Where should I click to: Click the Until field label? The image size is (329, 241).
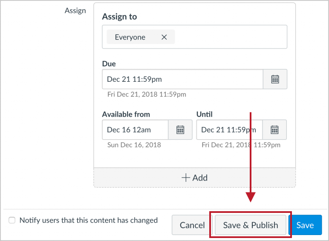pos(205,114)
